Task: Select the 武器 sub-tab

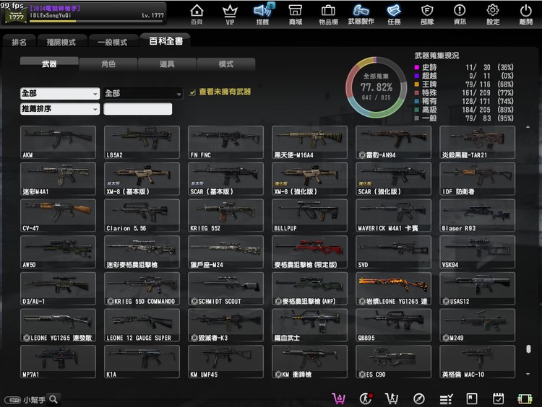Action: tap(49, 64)
